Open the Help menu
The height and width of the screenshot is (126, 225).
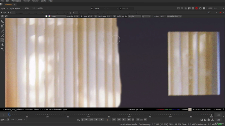point(51,1)
